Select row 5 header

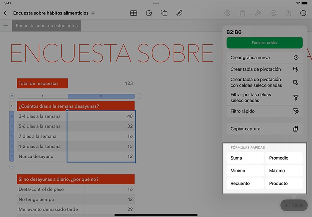[11, 146]
